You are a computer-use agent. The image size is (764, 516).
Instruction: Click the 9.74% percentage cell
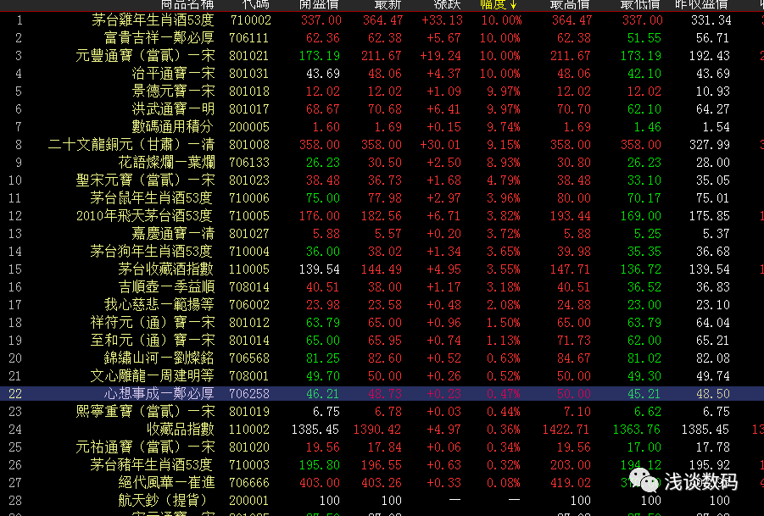[x=504, y=126]
